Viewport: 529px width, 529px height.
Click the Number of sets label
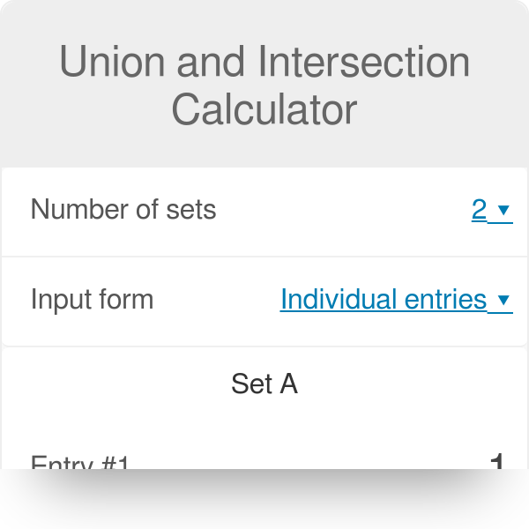click(x=123, y=210)
